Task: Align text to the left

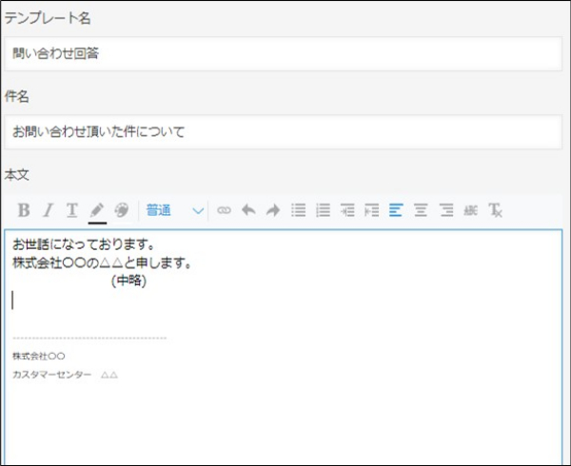Action: (396, 210)
